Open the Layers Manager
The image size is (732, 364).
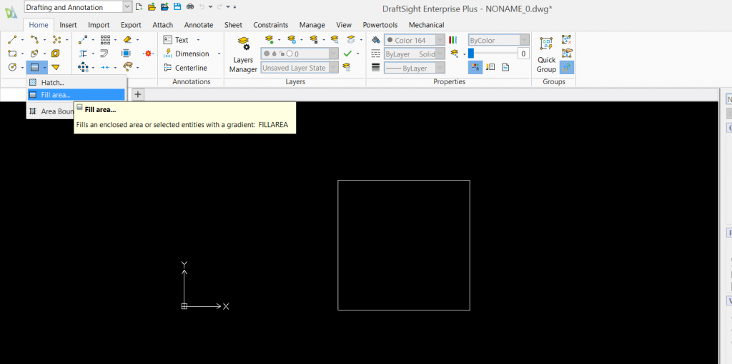[x=243, y=56]
